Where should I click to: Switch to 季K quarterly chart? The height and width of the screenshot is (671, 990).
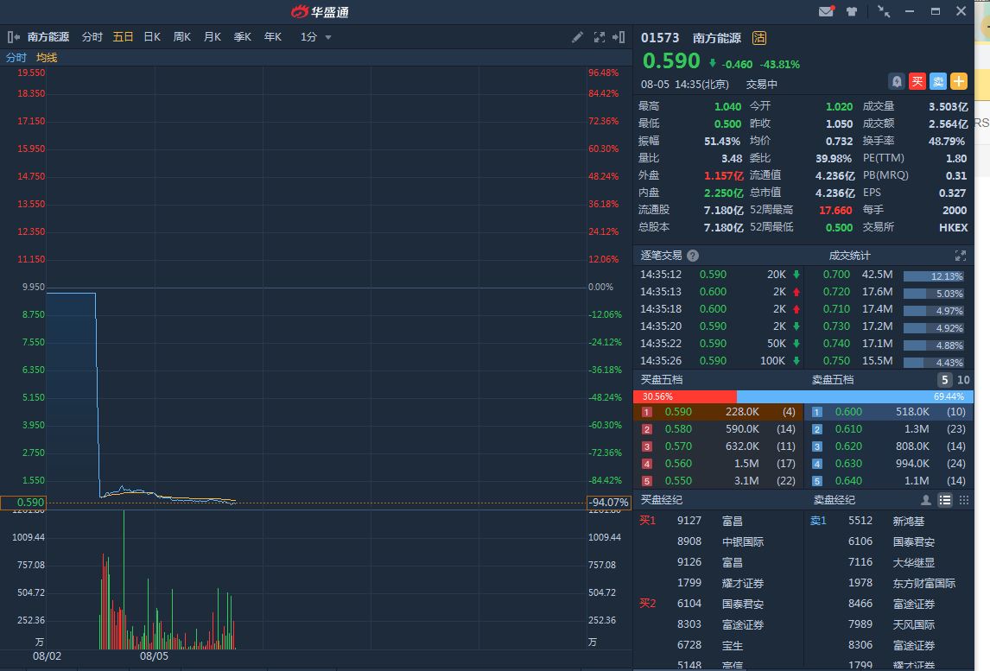(243, 37)
